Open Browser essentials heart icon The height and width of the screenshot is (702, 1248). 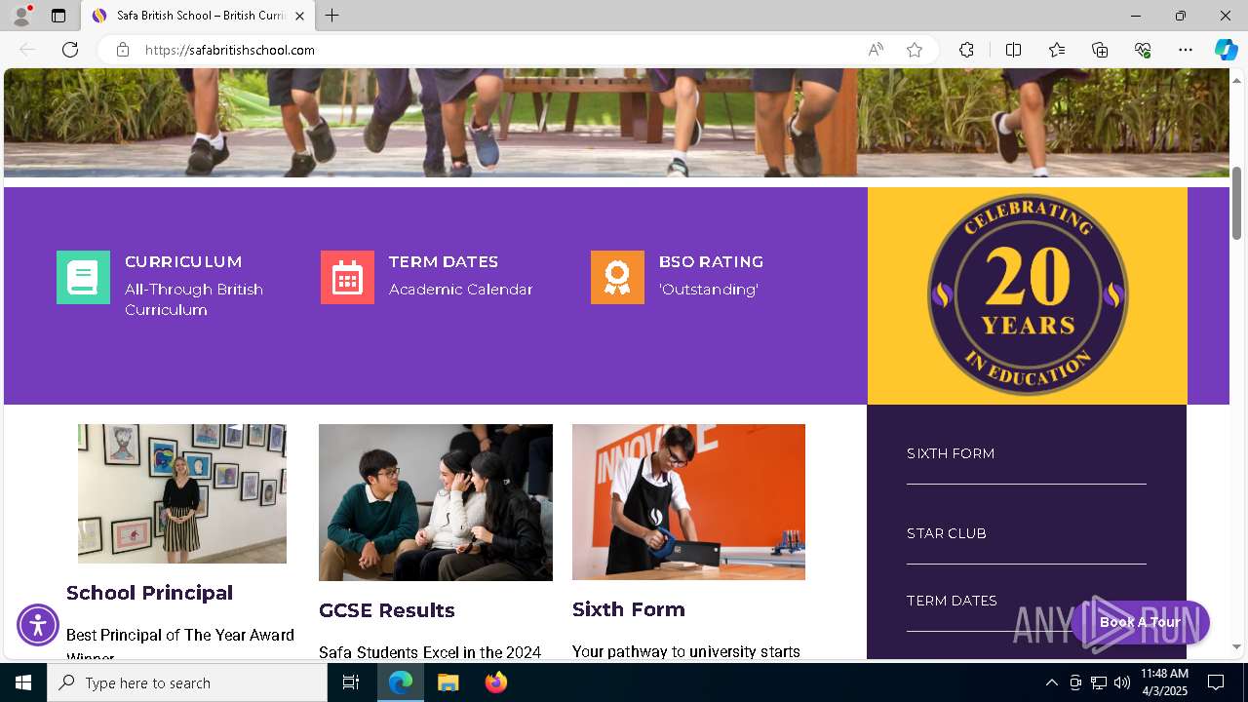[1143, 50]
